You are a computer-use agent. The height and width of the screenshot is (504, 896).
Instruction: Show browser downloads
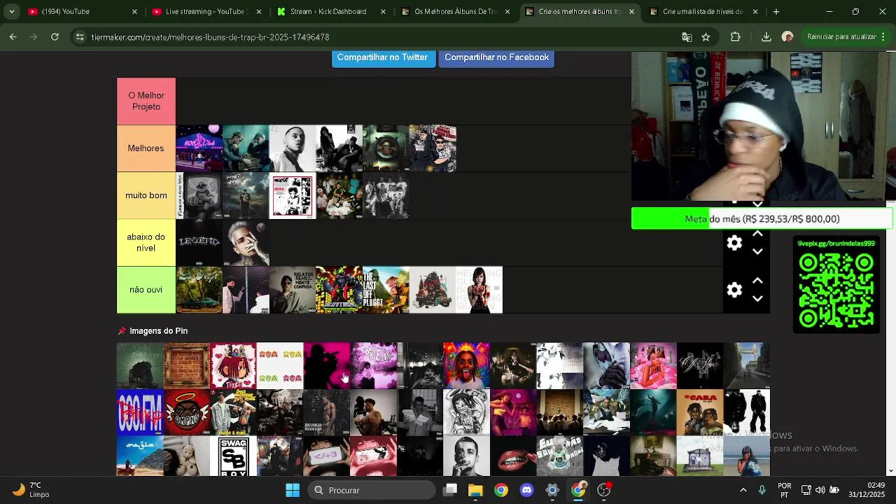[766, 37]
